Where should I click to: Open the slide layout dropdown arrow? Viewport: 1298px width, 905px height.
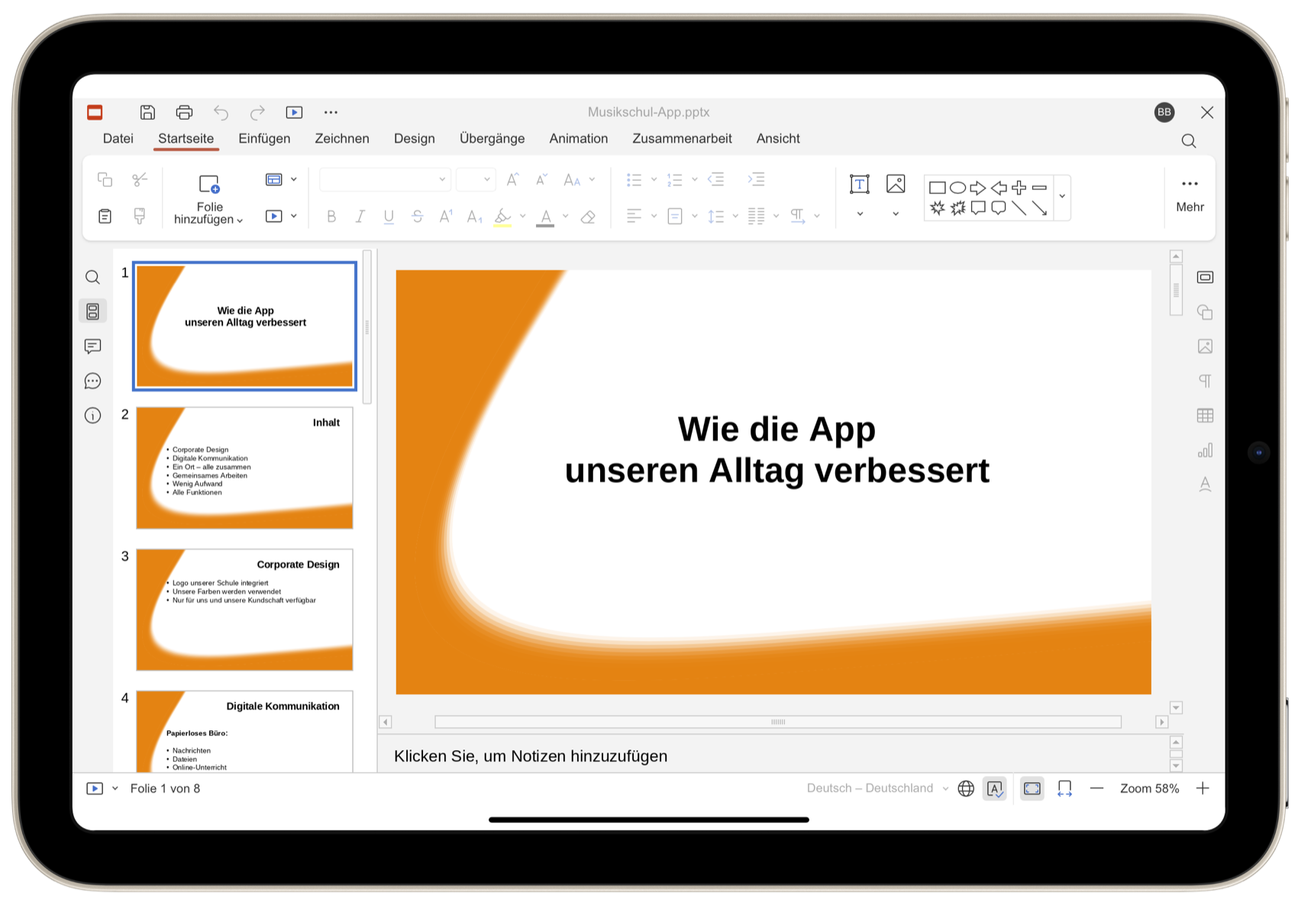coord(294,180)
